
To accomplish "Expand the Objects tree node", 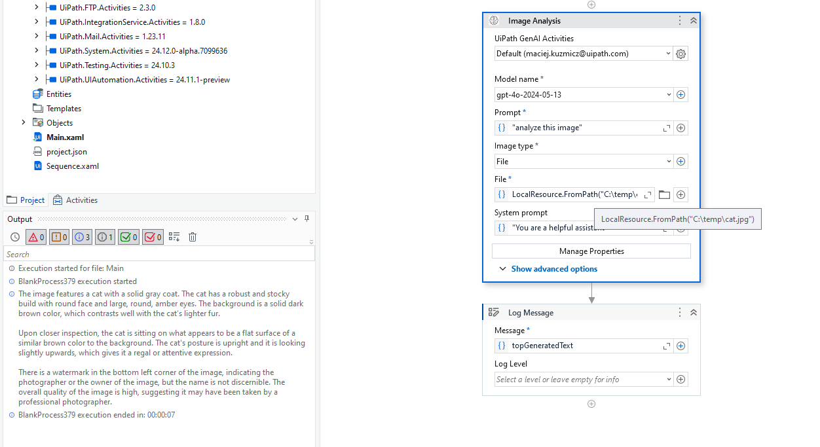I will pyautogui.click(x=24, y=122).
